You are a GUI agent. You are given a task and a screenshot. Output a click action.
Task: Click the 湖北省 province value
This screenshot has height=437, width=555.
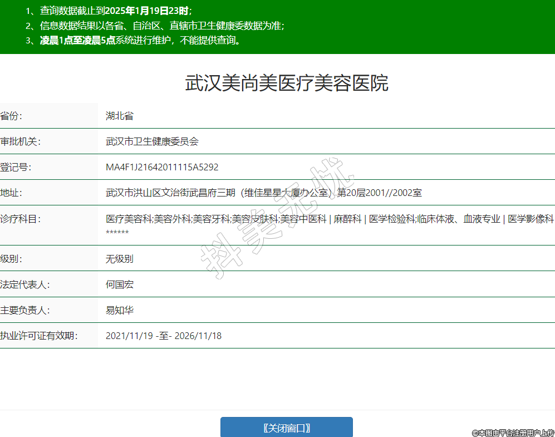pos(120,116)
